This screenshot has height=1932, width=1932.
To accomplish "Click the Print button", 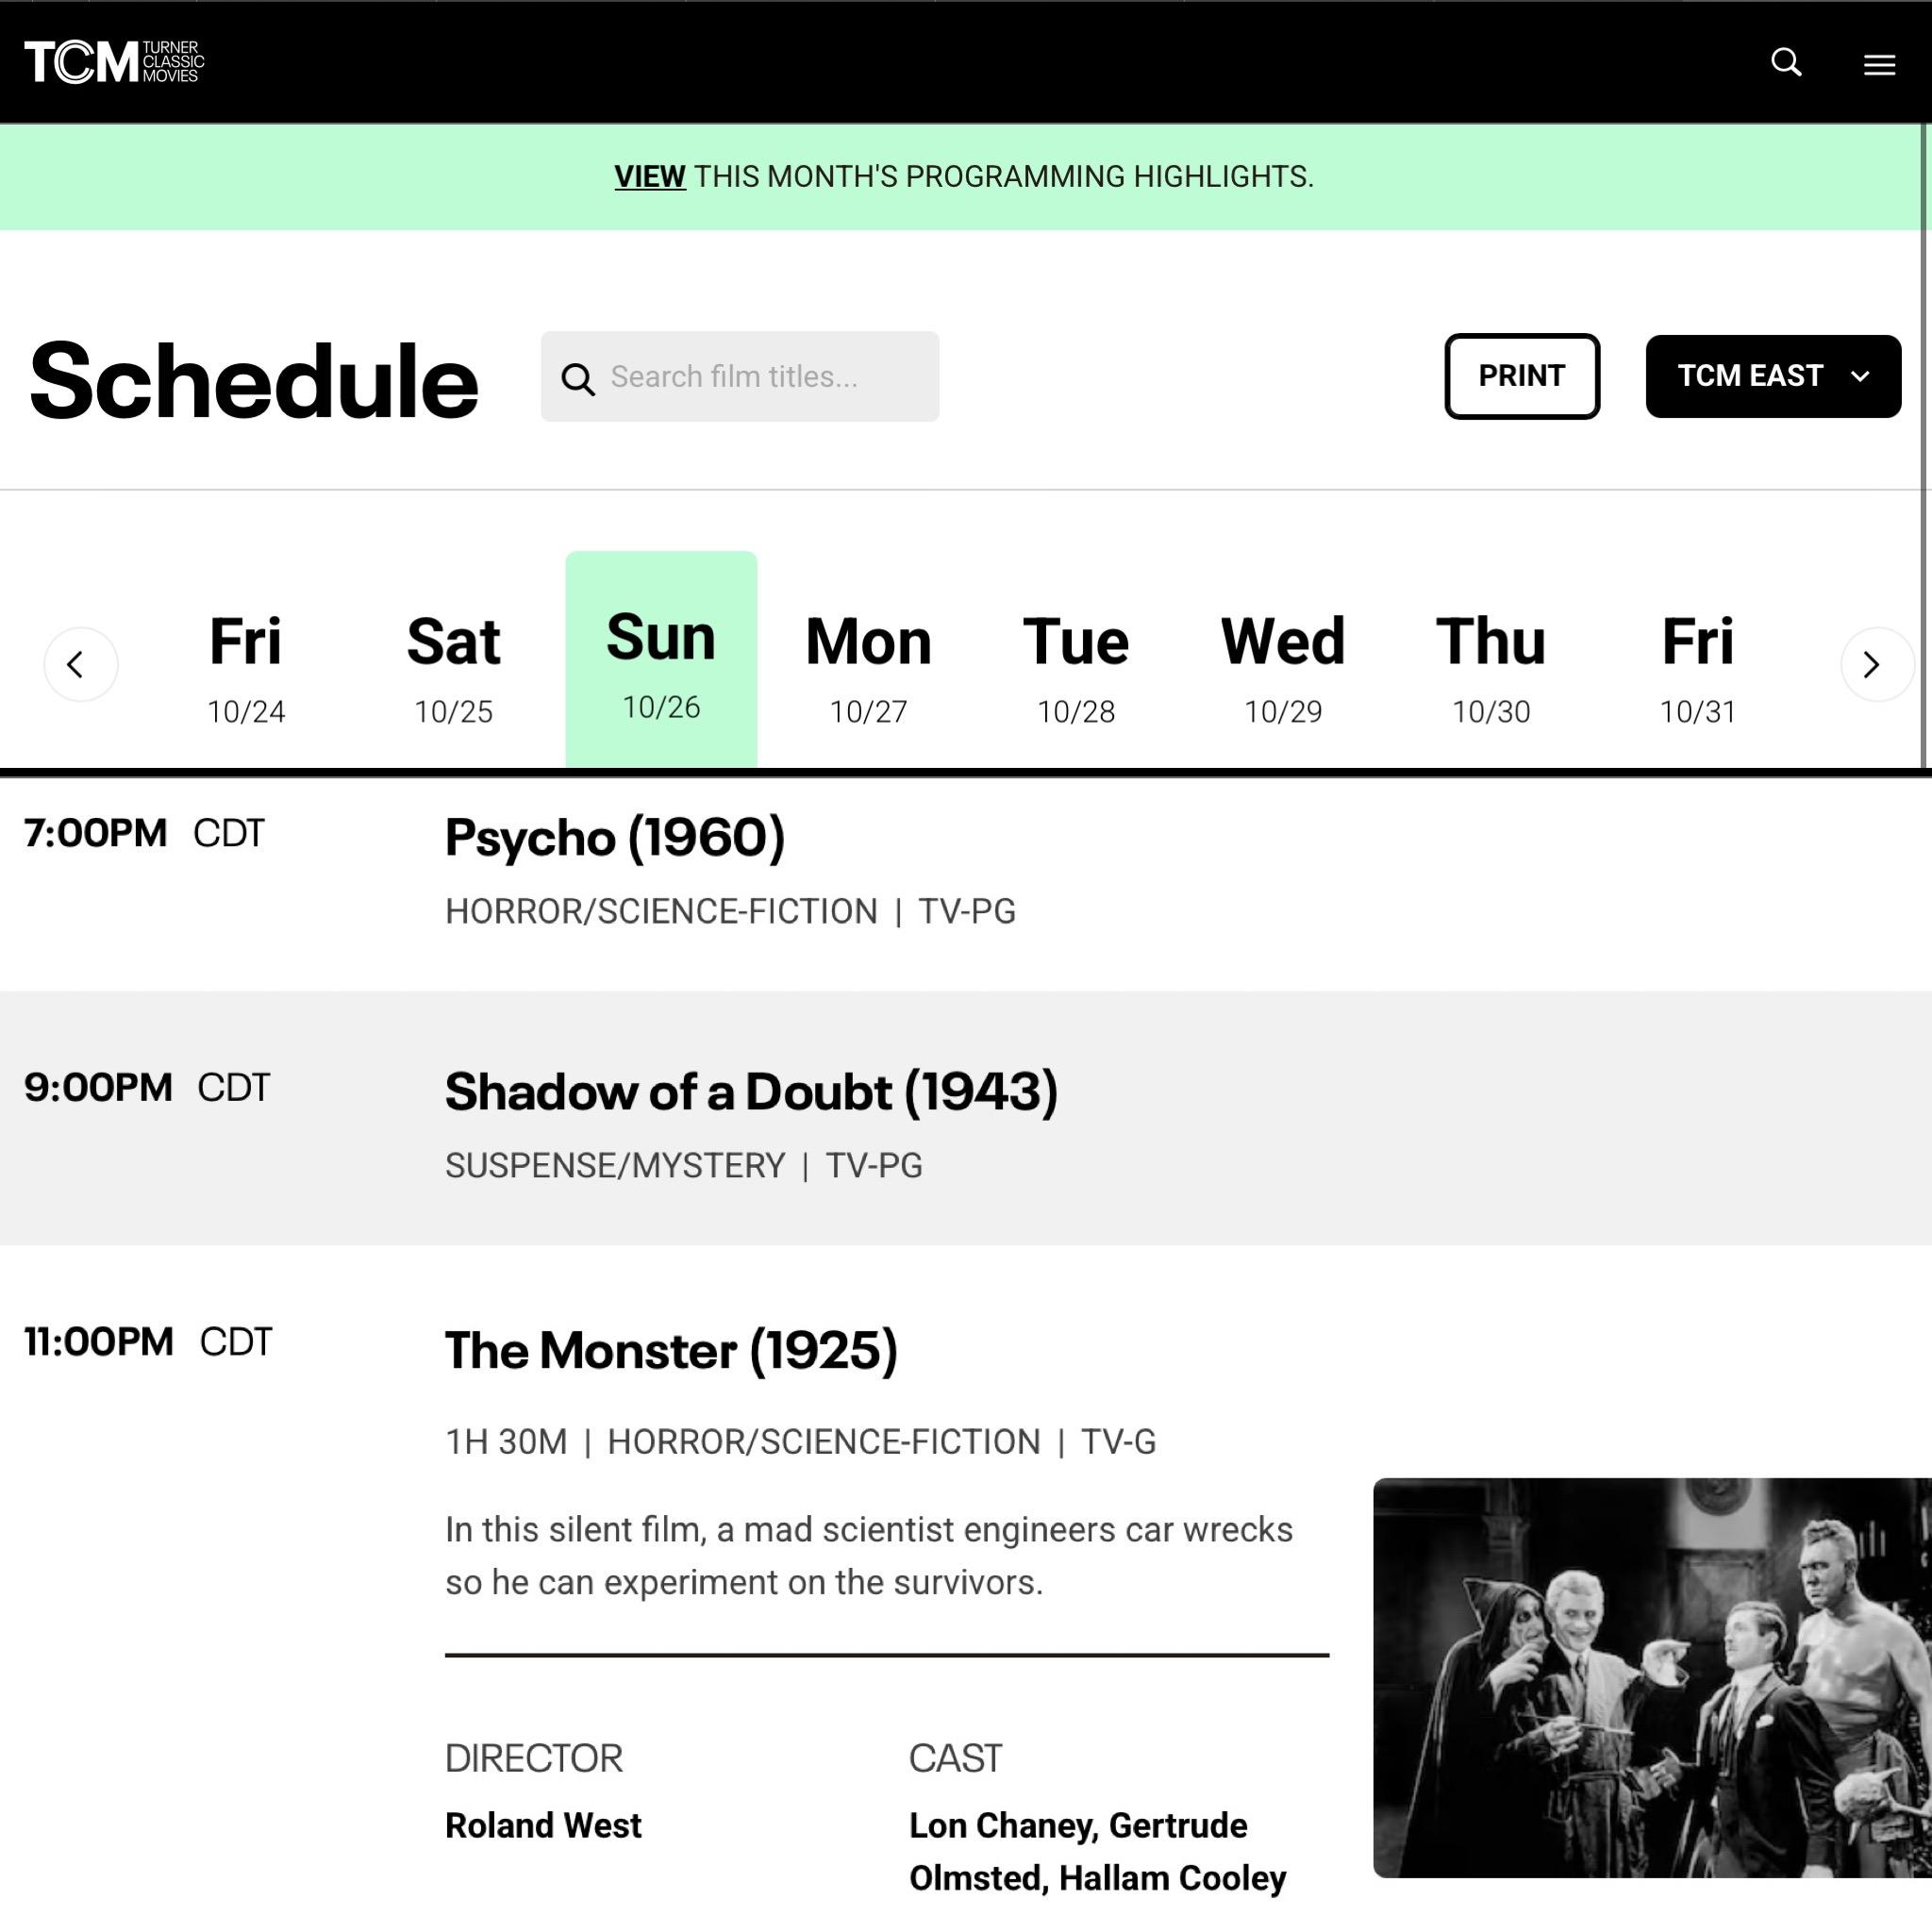I will coord(1521,376).
